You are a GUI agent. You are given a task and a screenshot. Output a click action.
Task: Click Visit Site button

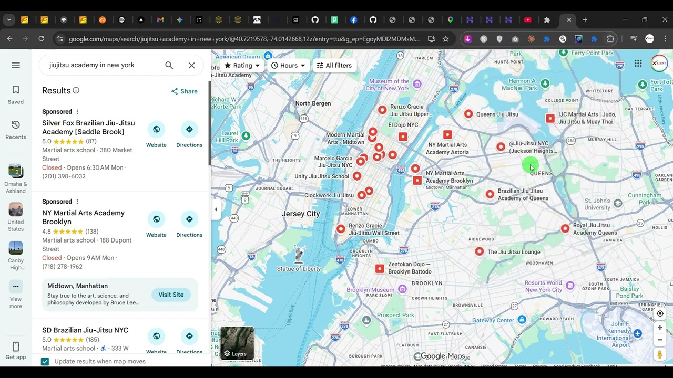tap(171, 295)
